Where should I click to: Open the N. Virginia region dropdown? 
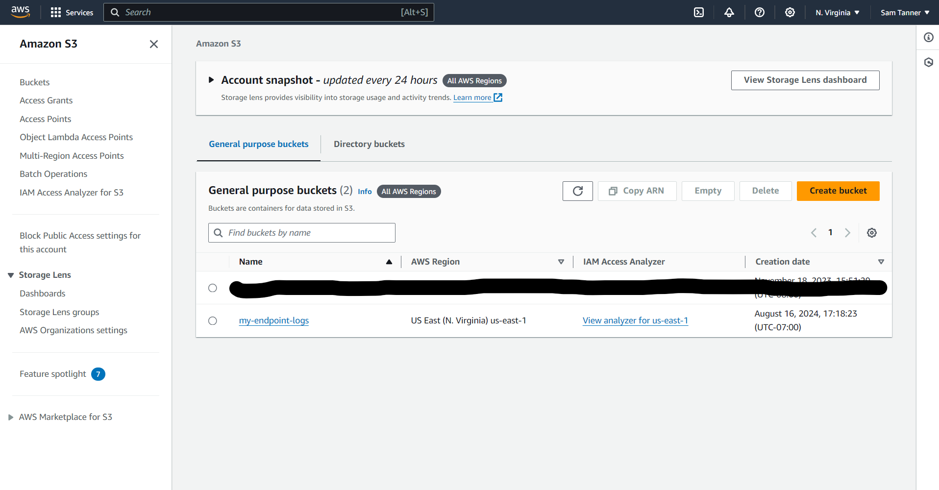point(837,12)
